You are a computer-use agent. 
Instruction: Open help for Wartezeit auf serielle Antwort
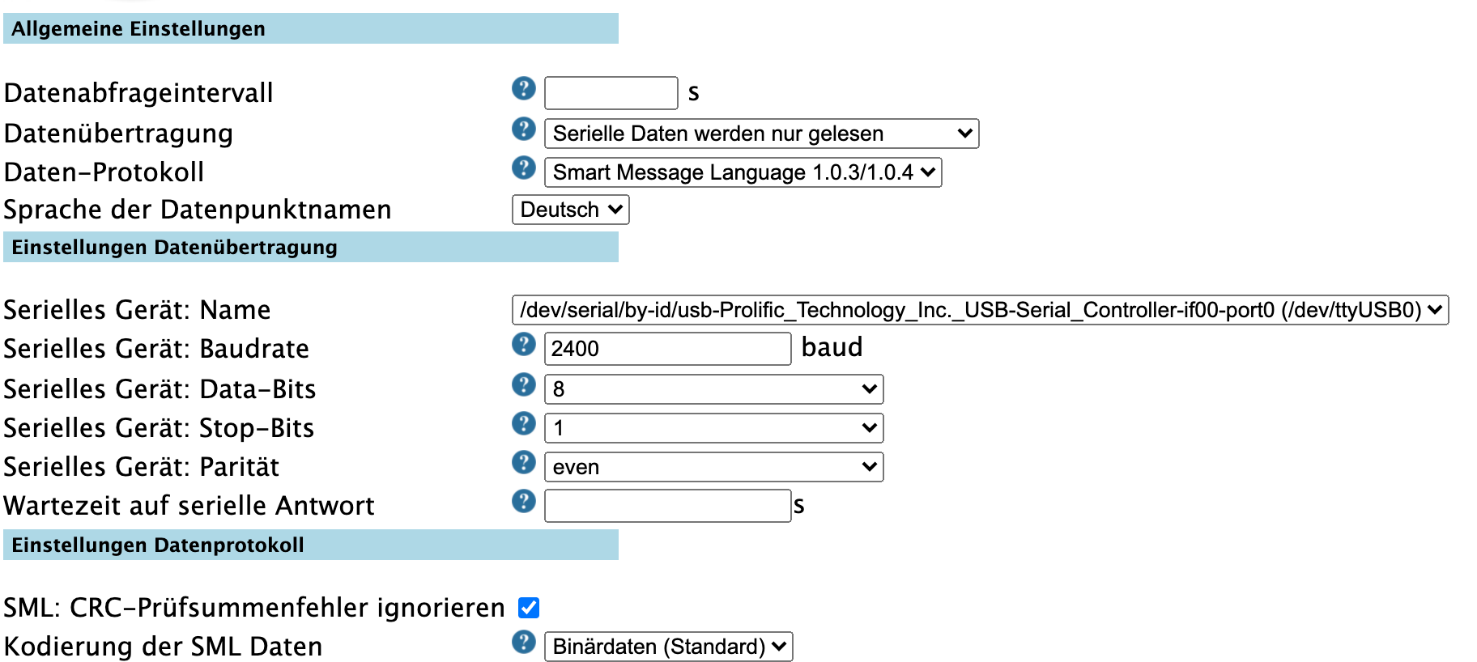point(524,501)
